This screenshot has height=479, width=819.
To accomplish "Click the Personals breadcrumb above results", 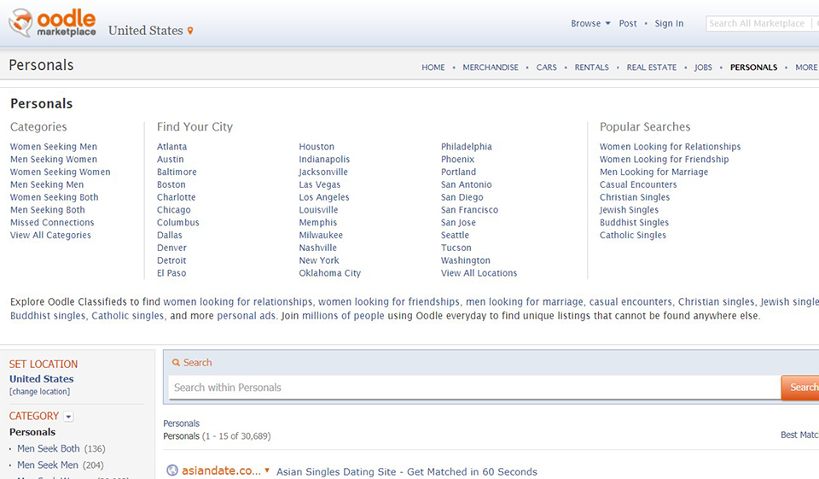I will pyautogui.click(x=181, y=423).
